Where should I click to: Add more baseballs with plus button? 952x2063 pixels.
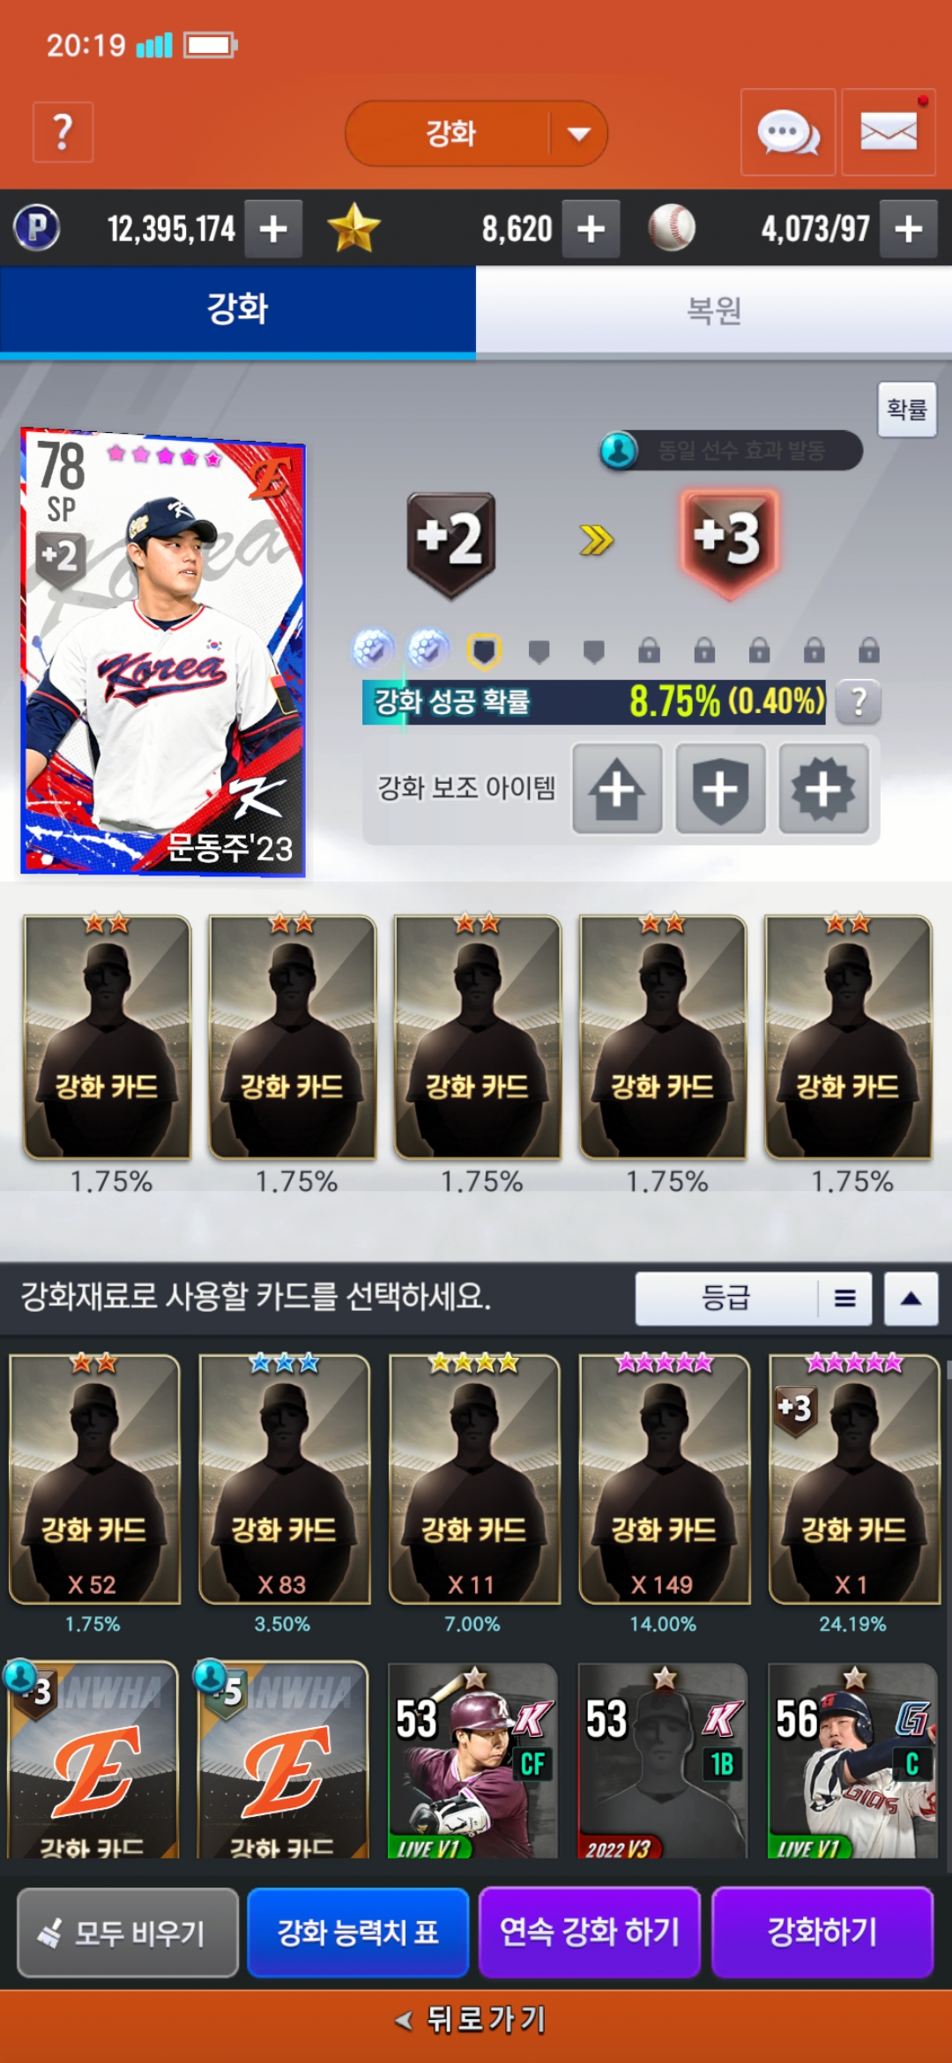coord(909,229)
